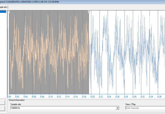165x114 pixels.
Task: Click the 0,08 time label on ruler
Action: 42,96
